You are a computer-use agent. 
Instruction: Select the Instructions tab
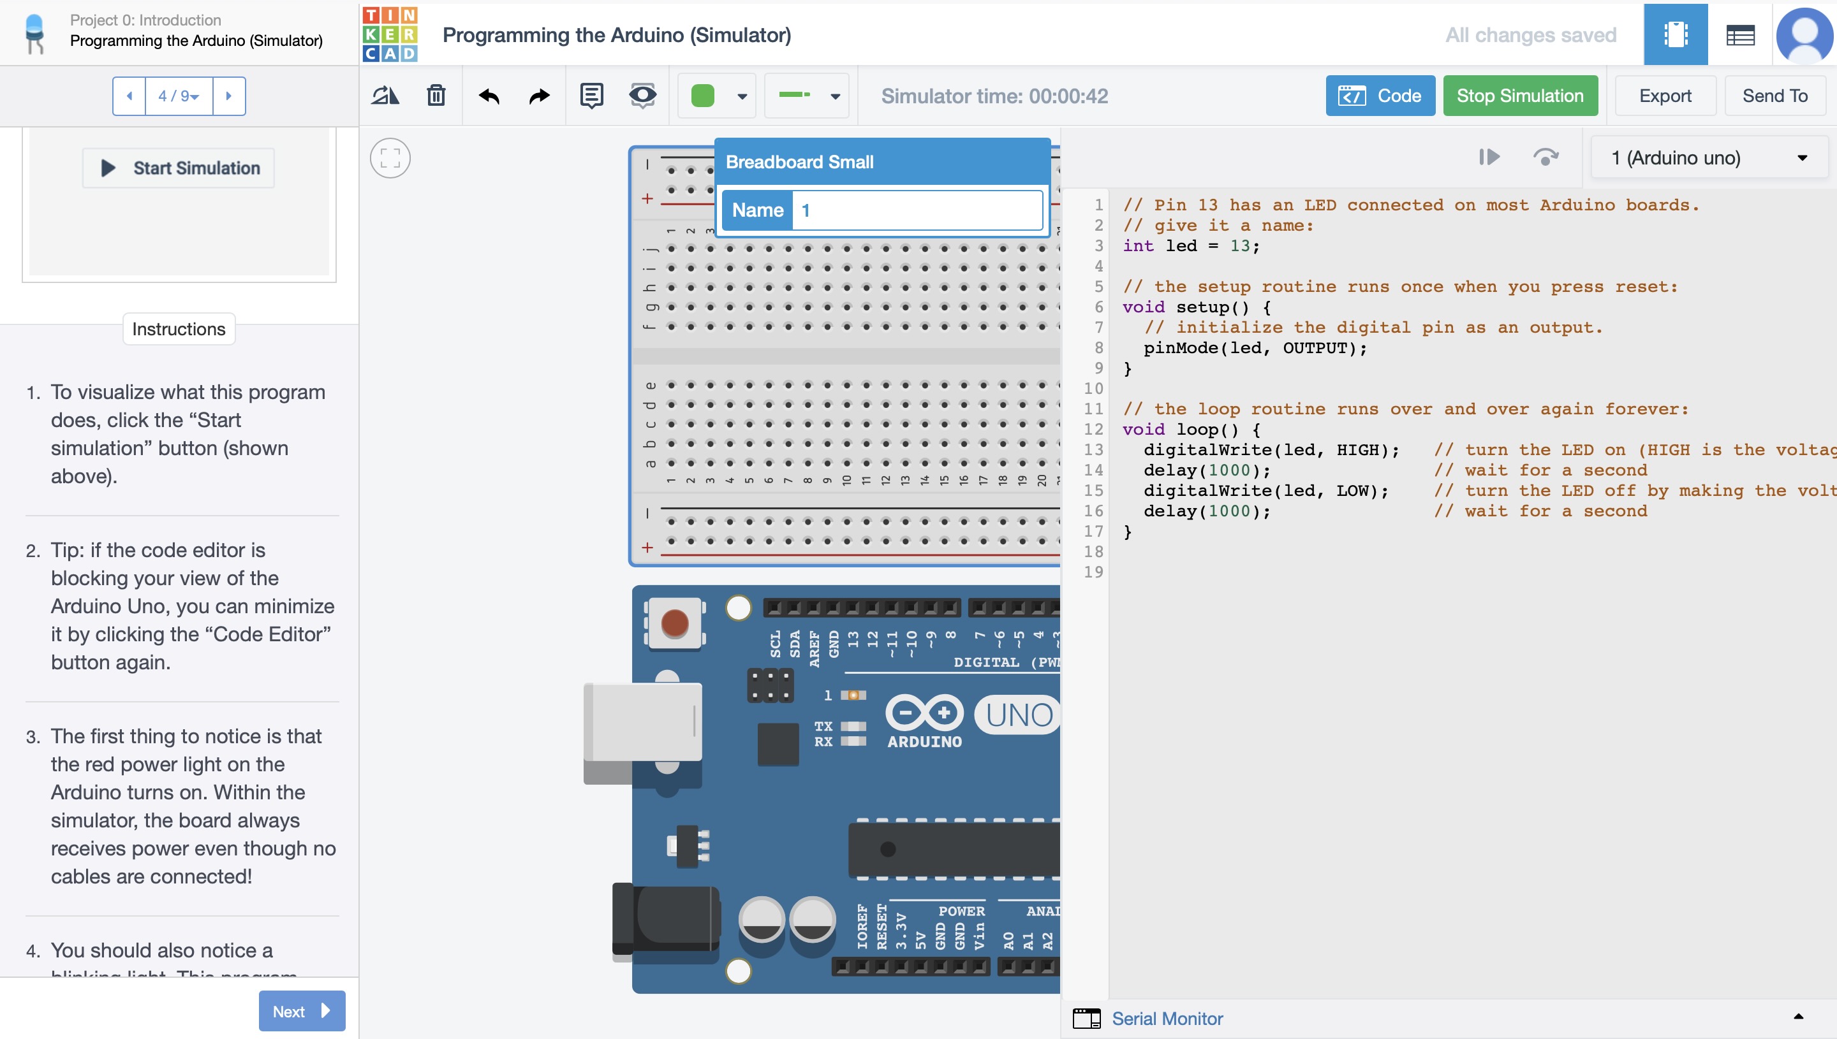(x=179, y=328)
